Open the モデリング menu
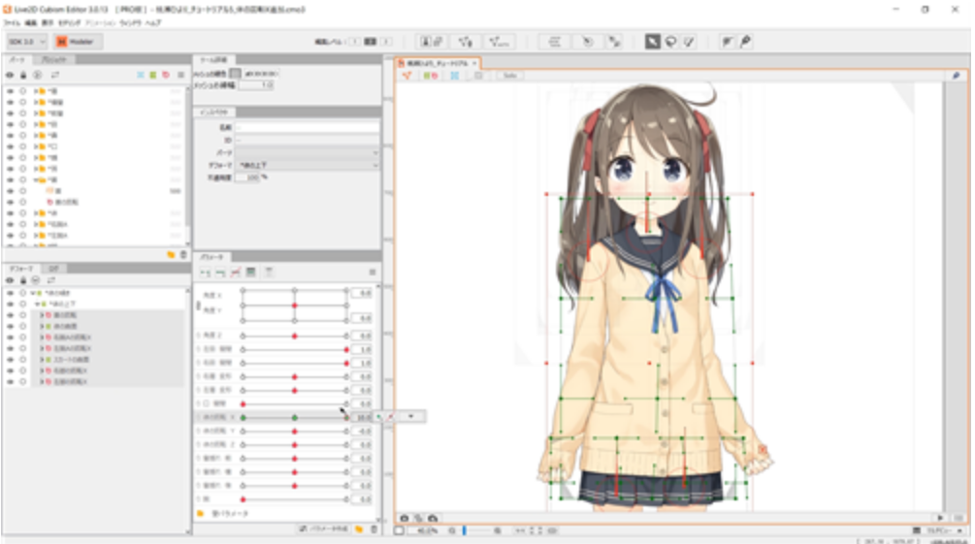Image resolution: width=975 pixels, height=544 pixels. (70, 23)
